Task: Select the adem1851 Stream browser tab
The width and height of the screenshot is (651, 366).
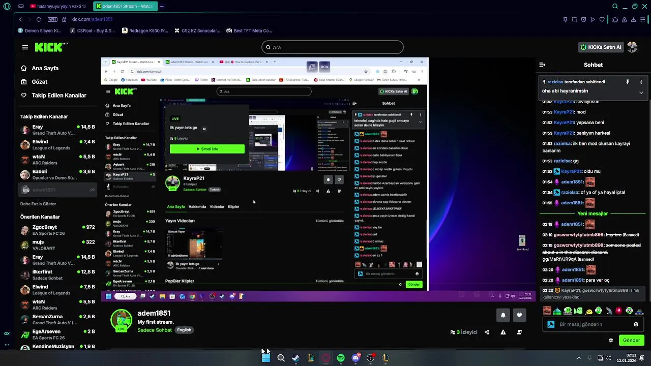Action: [125, 6]
